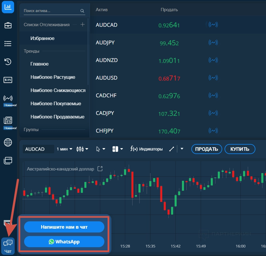Viewport: 266px width, 256px height.
Task: Click Напишите нам в чат button
Action: coord(64,227)
